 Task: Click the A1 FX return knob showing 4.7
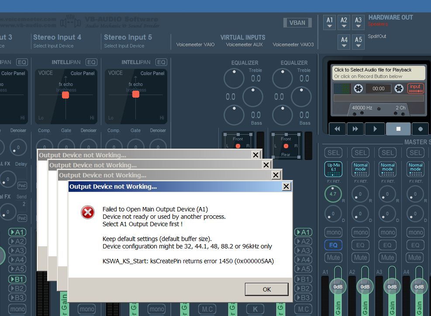tap(333, 194)
